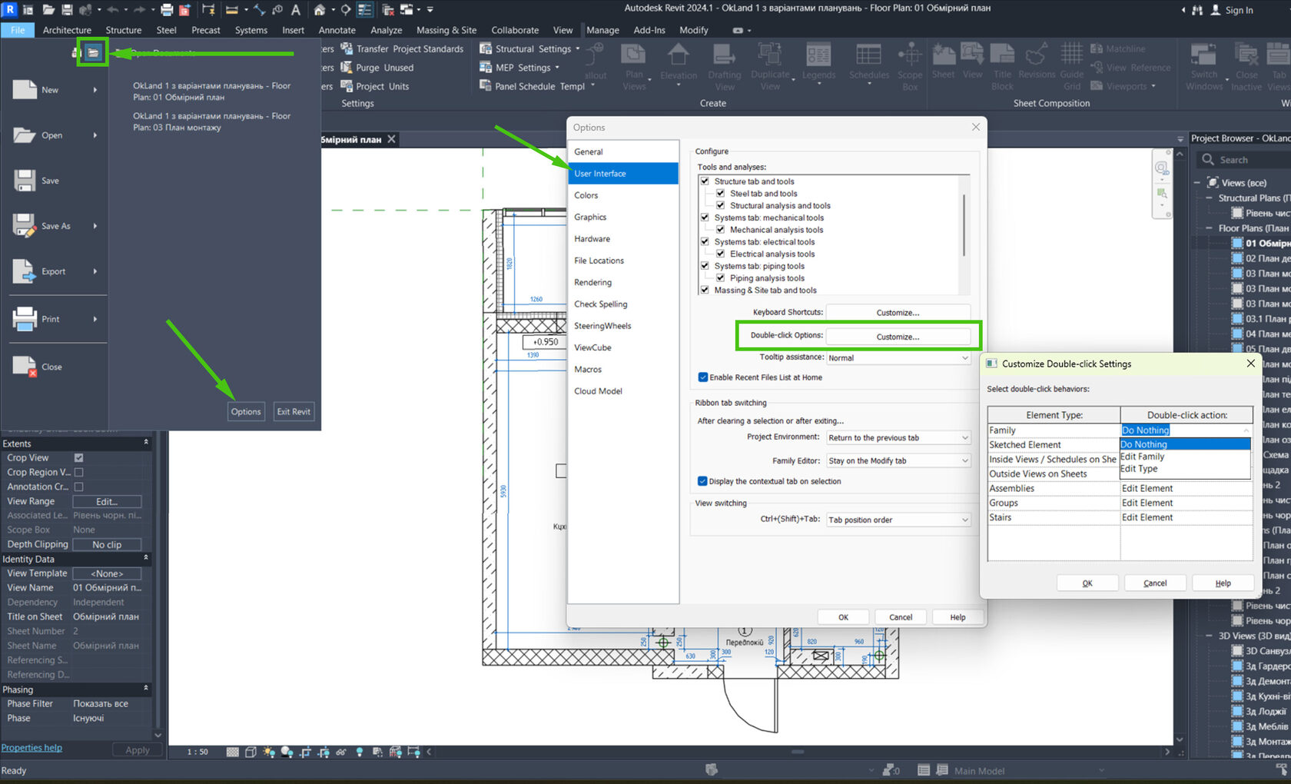Click the Project Units icon
Image resolution: width=1291 pixels, height=784 pixels.
347,86
